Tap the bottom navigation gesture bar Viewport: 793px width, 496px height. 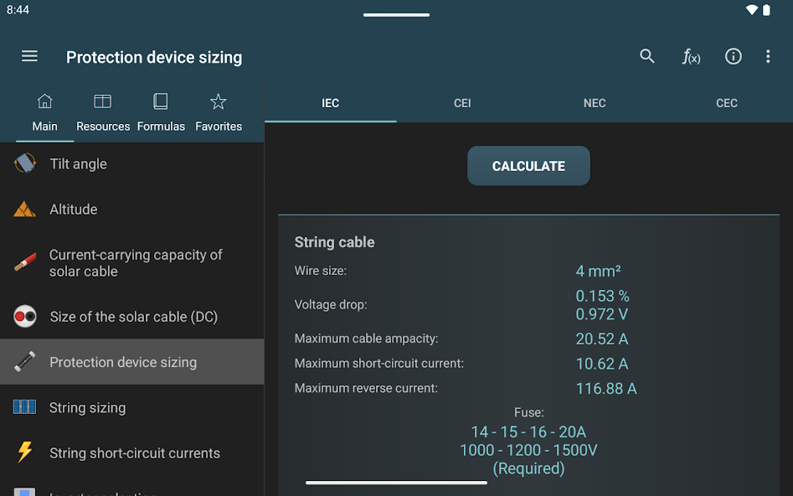[397, 483]
